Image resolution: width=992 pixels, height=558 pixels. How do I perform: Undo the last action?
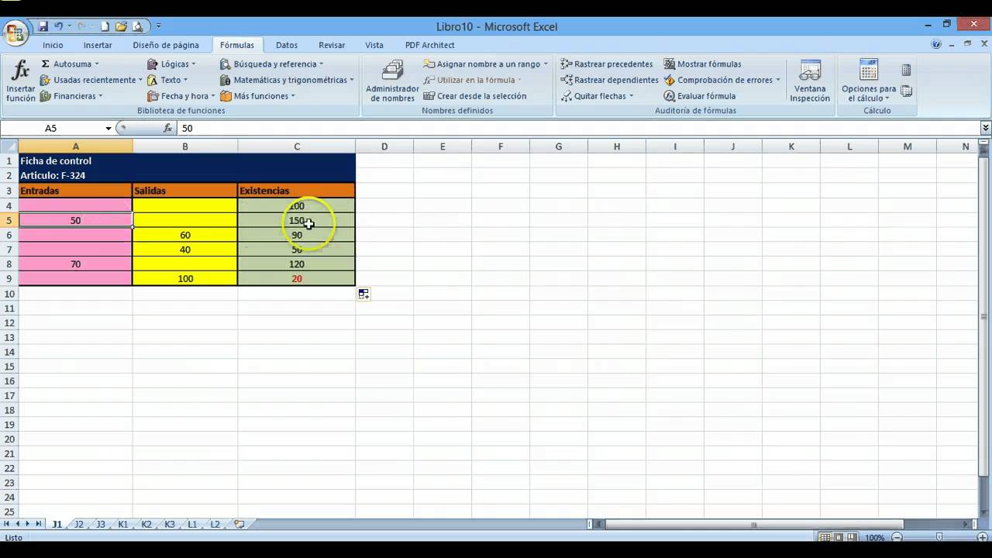pos(58,26)
